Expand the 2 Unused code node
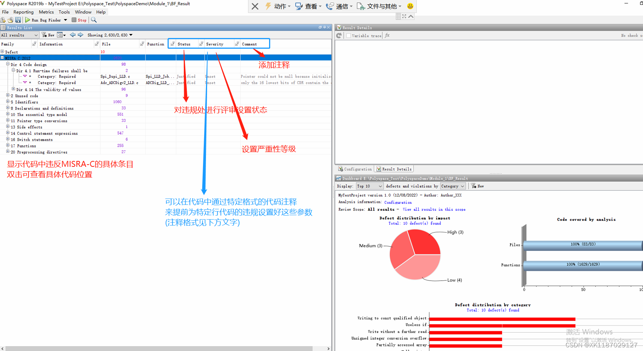 coord(8,95)
